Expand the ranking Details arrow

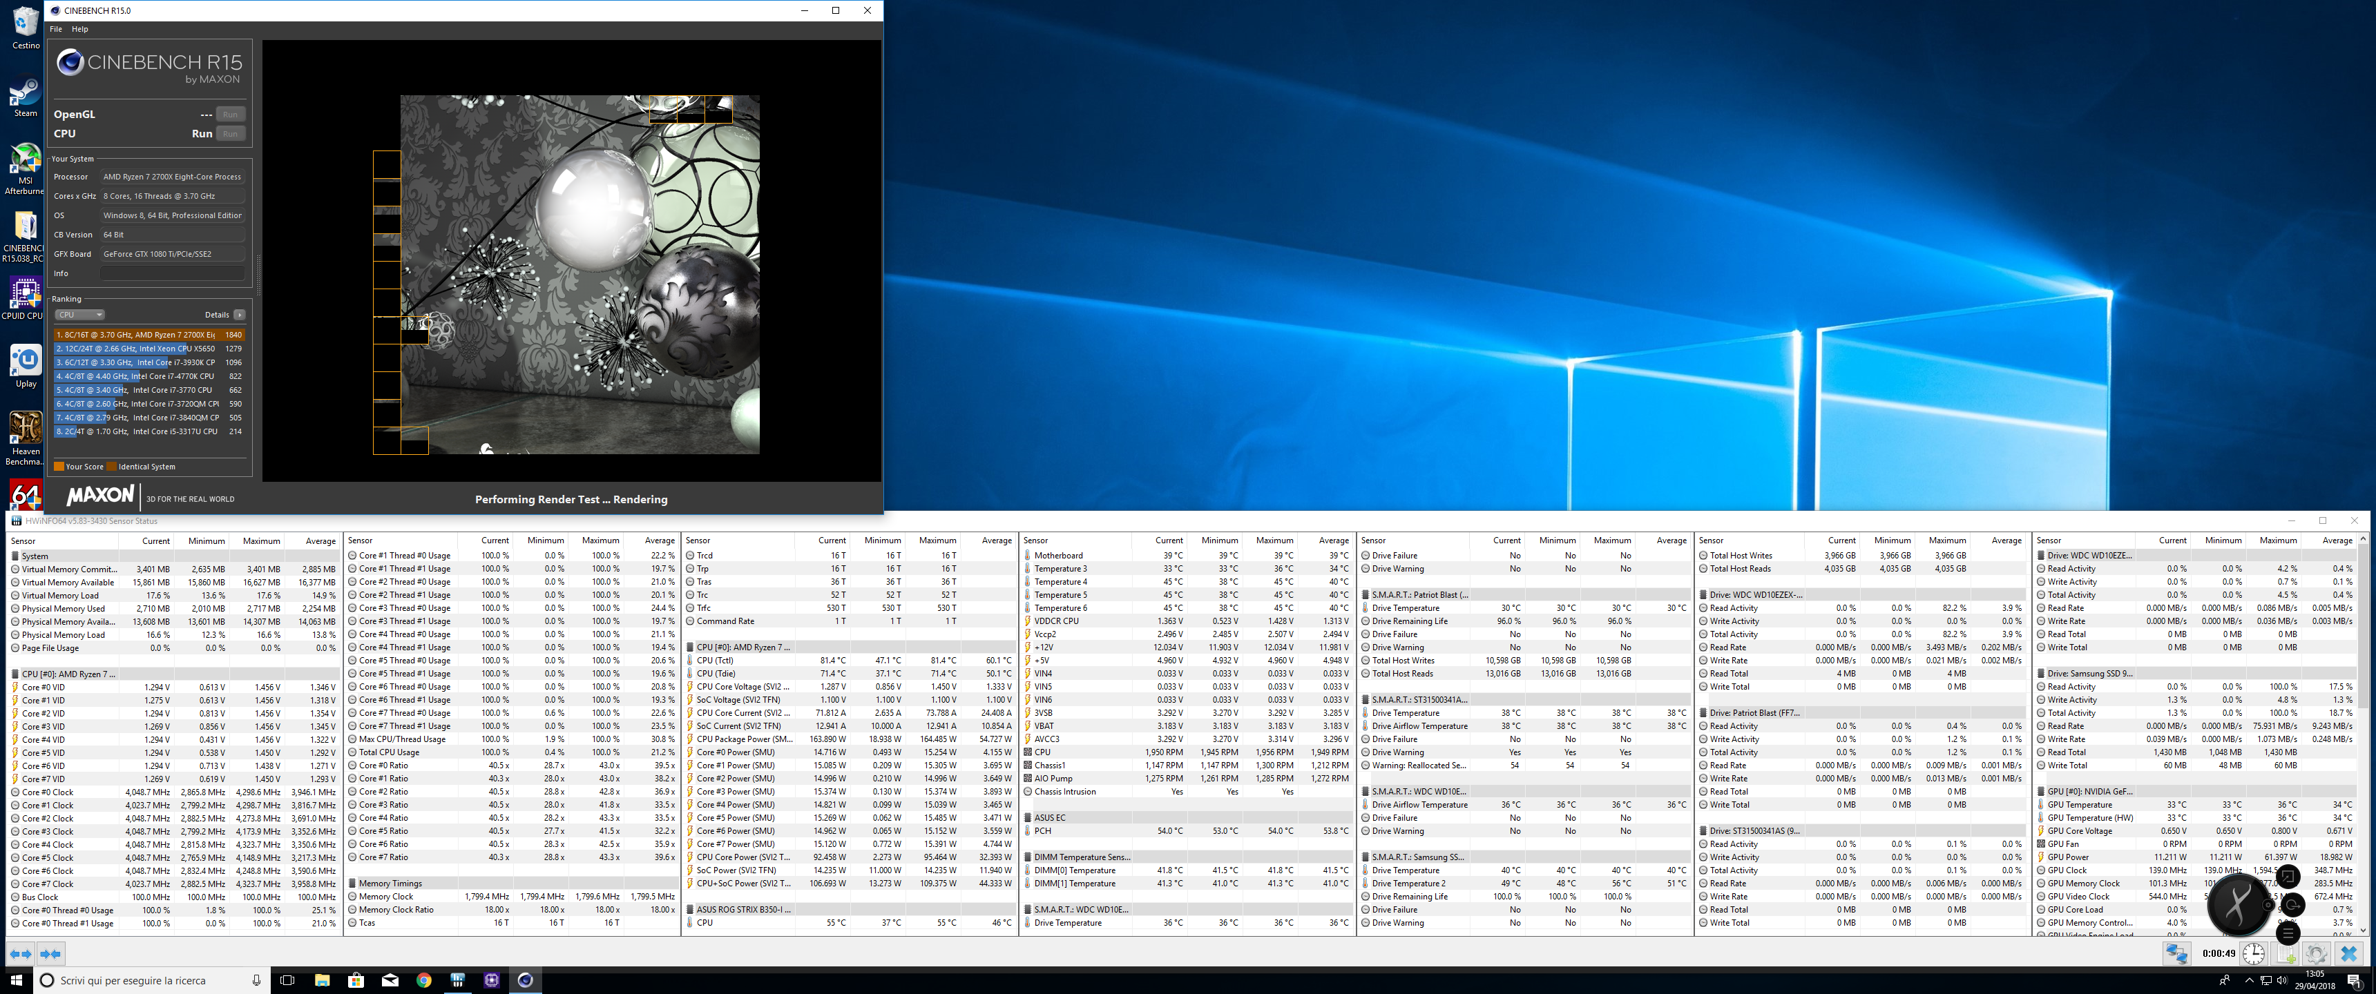click(x=240, y=315)
